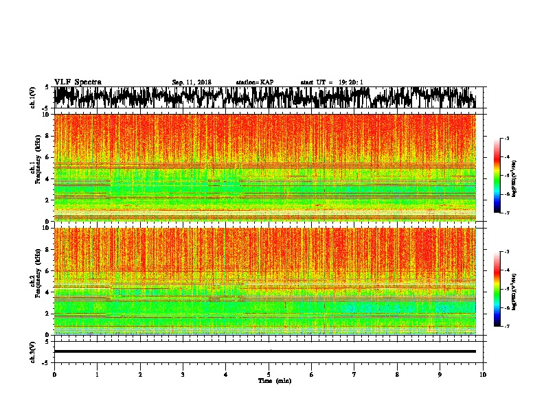Click the "start UT = 19:20:1" text

click(x=332, y=82)
